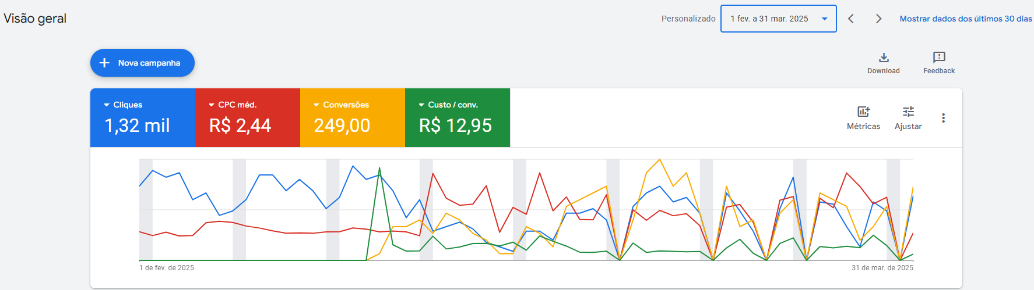Select the green Custo / conv. scorecard value
Image resolution: width=1034 pixels, height=290 pixels.
click(x=455, y=126)
